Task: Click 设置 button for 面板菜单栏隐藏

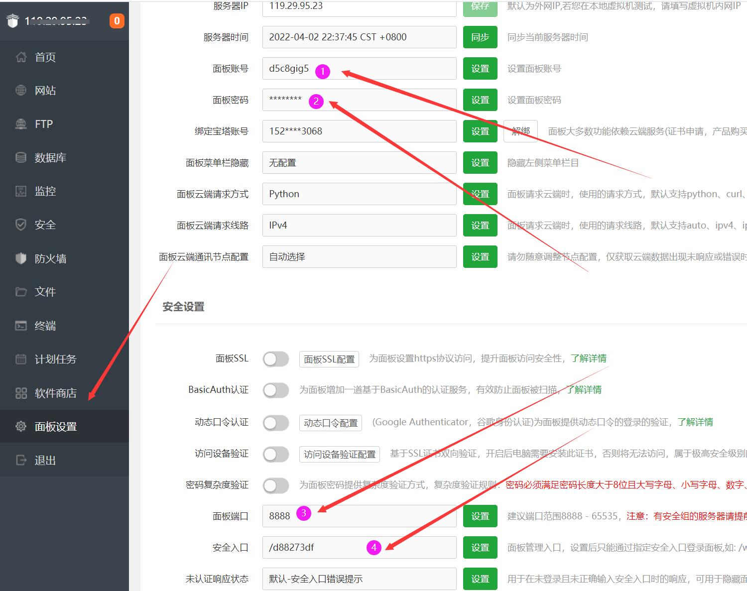Action: click(x=480, y=163)
